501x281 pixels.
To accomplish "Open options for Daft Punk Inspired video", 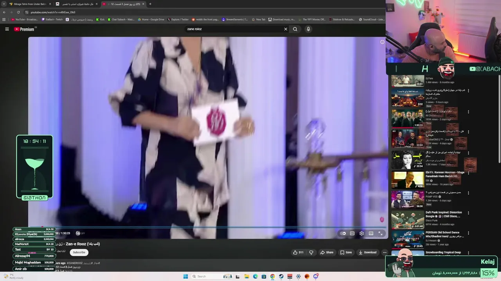I will tap(468, 213).
